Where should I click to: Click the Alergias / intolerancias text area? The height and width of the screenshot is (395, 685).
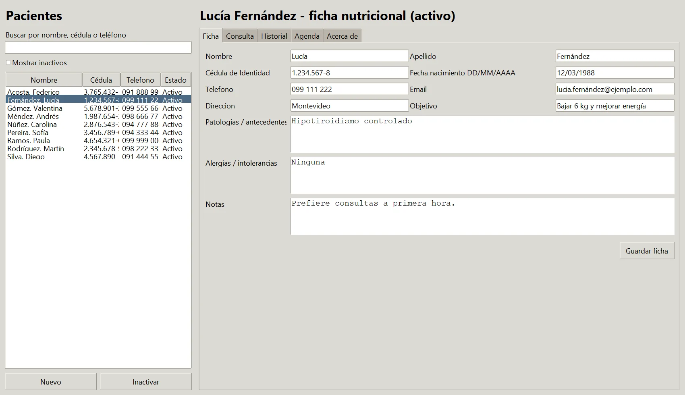(482, 175)
